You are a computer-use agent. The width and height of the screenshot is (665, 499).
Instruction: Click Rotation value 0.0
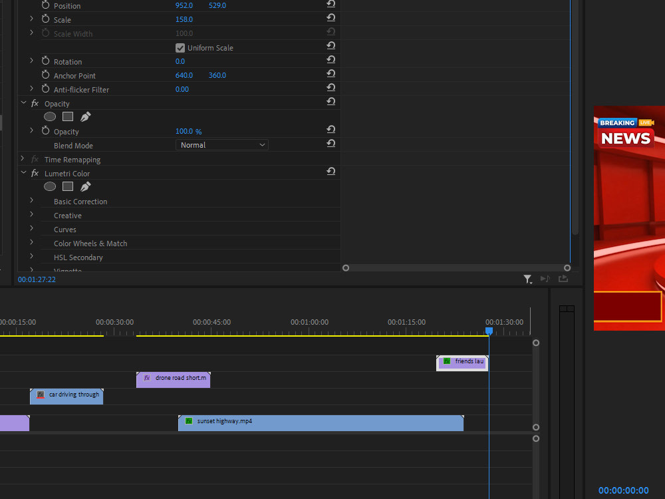[x=180, y=61]
